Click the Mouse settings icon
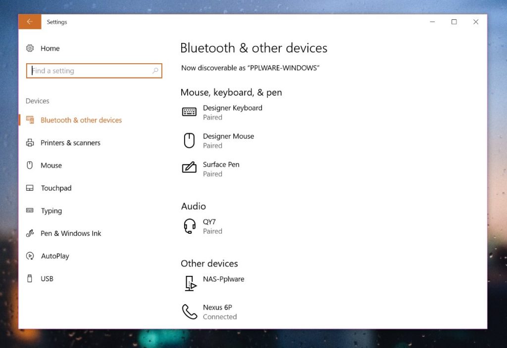Viewport: 507px width, 348px height. pyautogui.click(x=30, y=165)
